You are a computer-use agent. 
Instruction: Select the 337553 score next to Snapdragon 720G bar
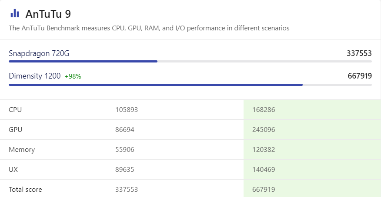[359, 53]
